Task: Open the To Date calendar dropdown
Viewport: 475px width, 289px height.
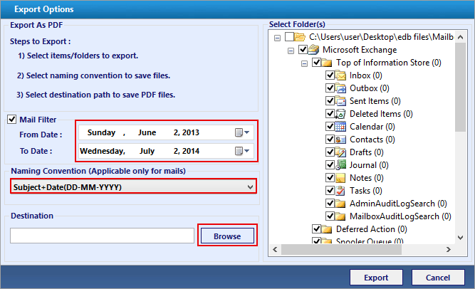Action: (241, 151)
